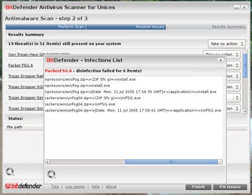This screenshot has height=195, width=252.
Task: Select the 'unfsg04.zip=>(ZIP Sfx g)=>UnFSG.exe' entry
Action: [93, 98]
